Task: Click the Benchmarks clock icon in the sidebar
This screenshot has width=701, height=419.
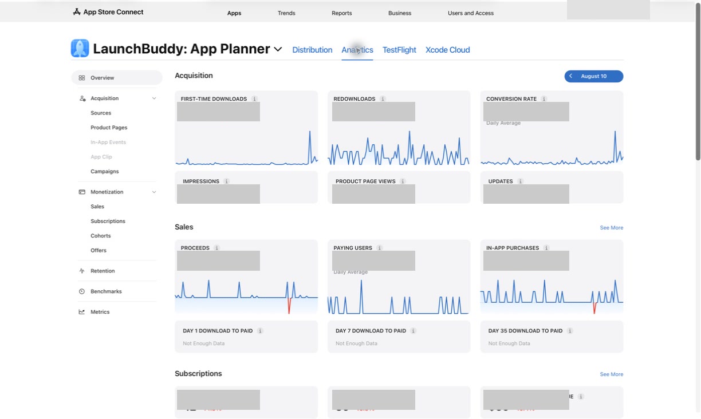Action: point(82,292)
